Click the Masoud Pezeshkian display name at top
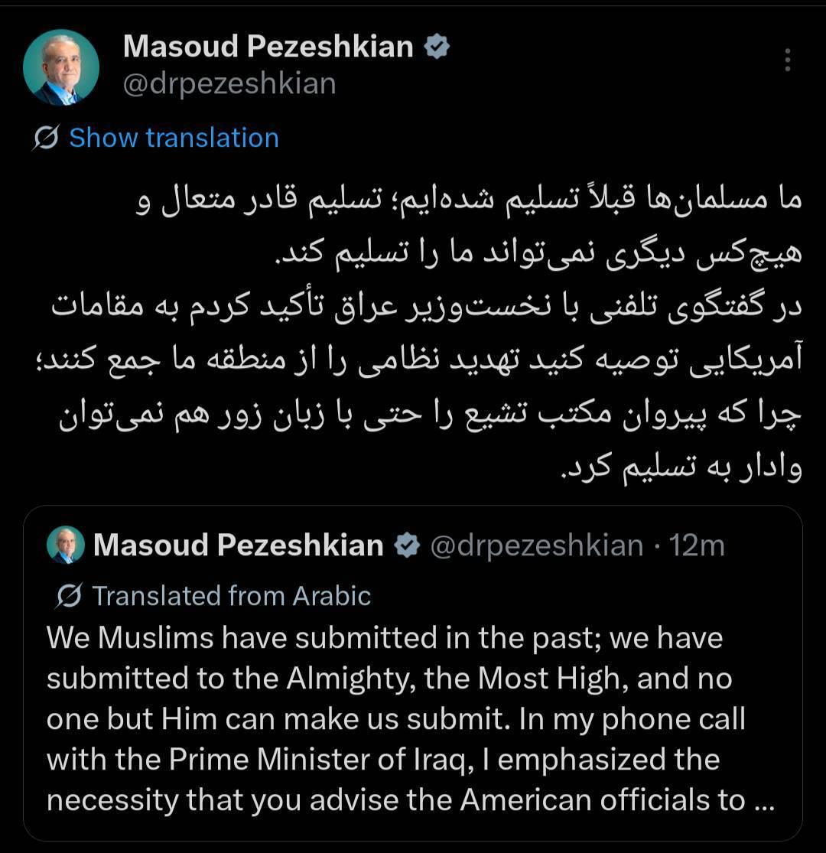Screen dimensions: 826x853 click(x=268, y=46)
